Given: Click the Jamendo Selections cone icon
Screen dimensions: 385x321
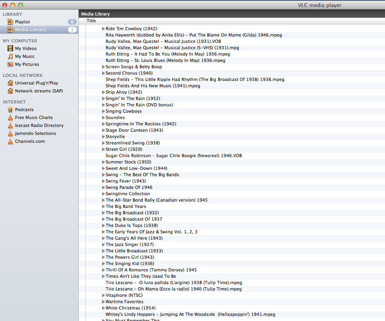Looking at the screenshot, I should (x=10, y=133).
